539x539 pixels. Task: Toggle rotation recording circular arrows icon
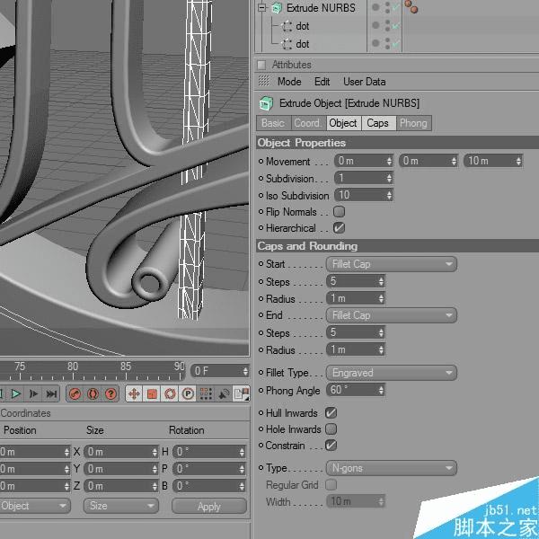point(170,393)
